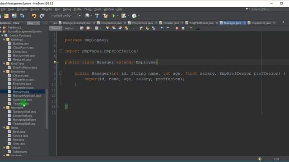Shift the line left with the blue arrow icon

tap(162, 28)
